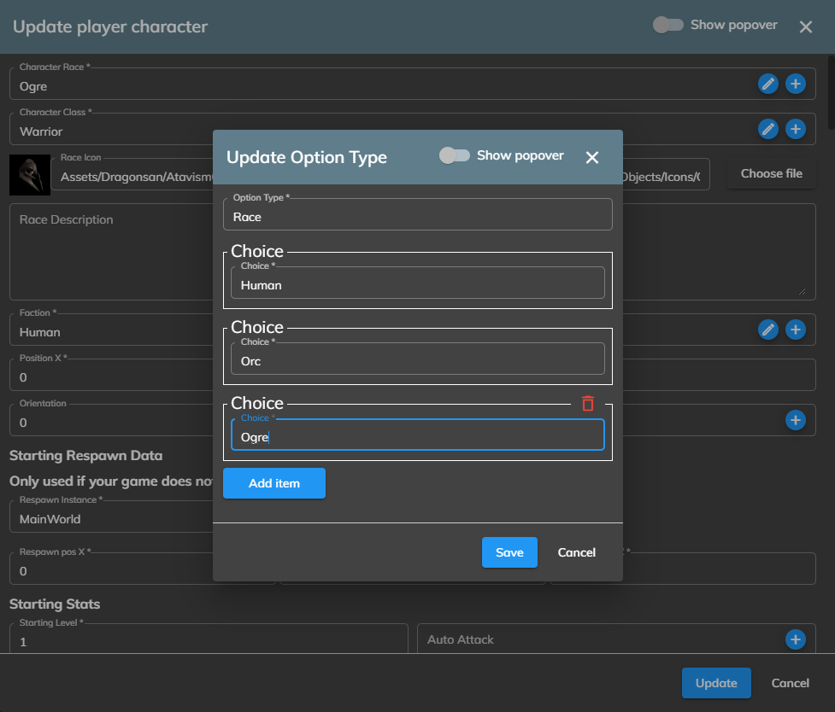Screen dimensions: 835x712
Task: Cancel the Update Option Type dialog
Action: pos(577,552)
